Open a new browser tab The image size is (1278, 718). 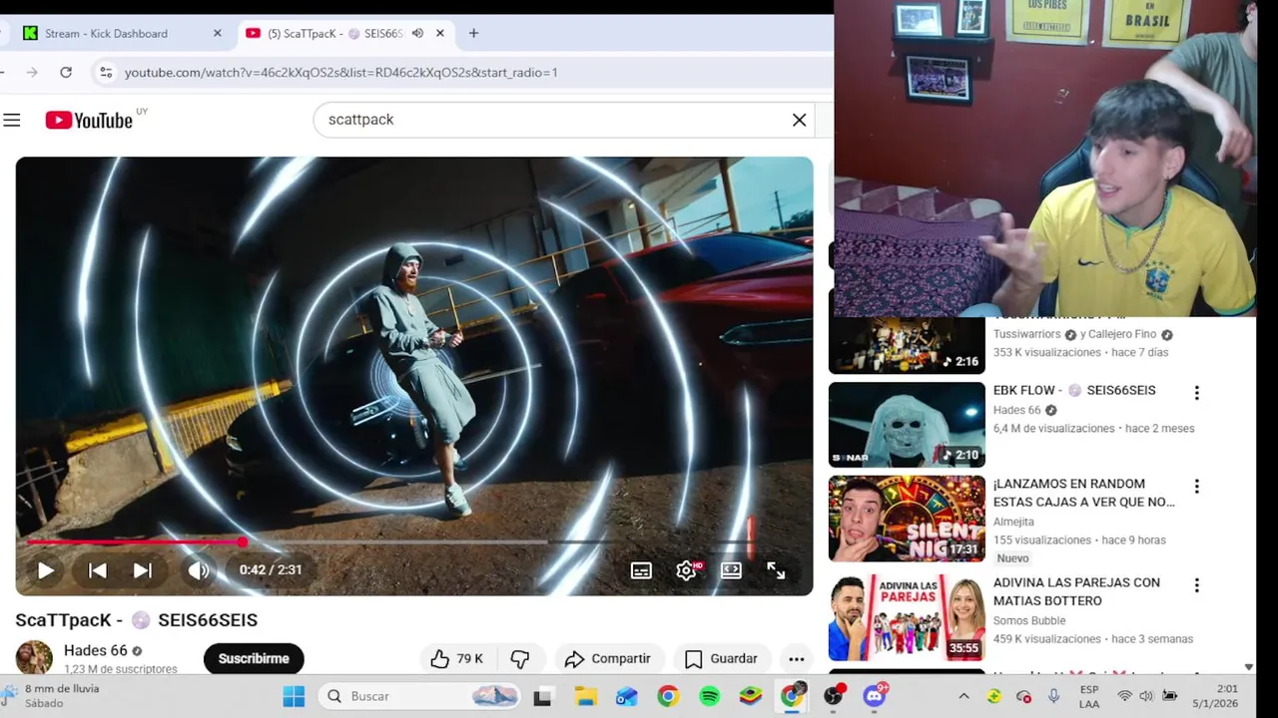[473, 33]
